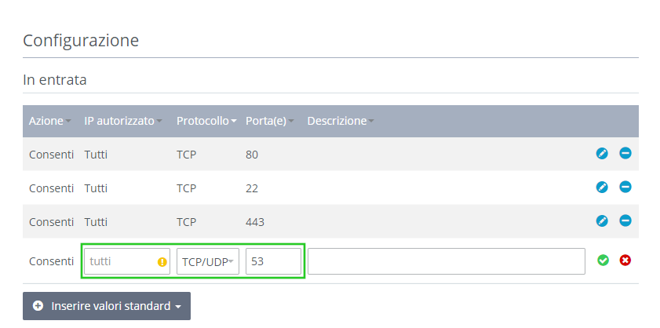Image resolution: width=660 pixels, height=328 pixels.
Task: Focus the IP autorizzato input field
Action: [127, 261]
